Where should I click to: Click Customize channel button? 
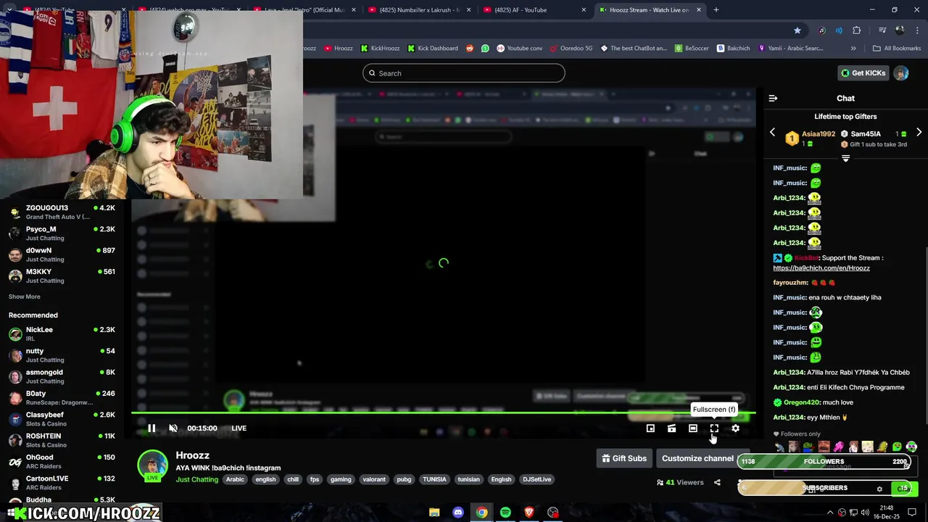coord(697,458)
